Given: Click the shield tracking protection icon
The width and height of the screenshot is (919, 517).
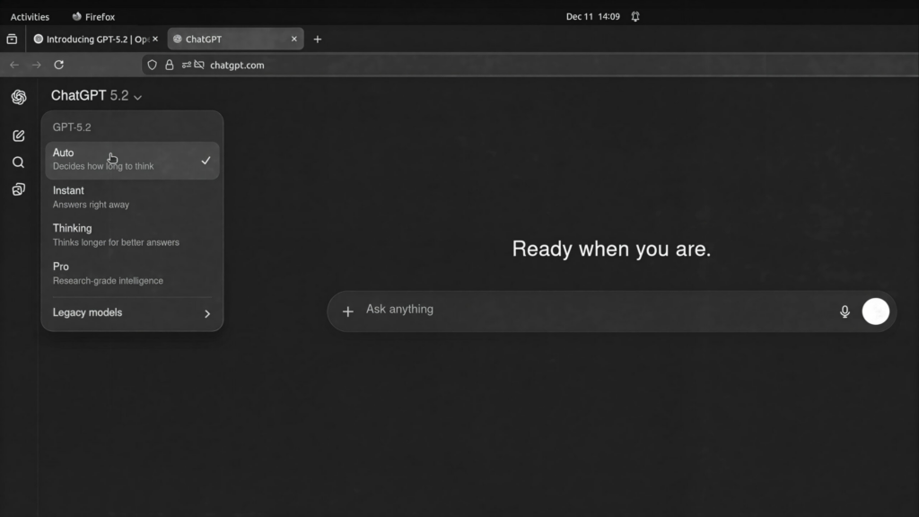Looking at the screenshot, I should click(152, 65).
